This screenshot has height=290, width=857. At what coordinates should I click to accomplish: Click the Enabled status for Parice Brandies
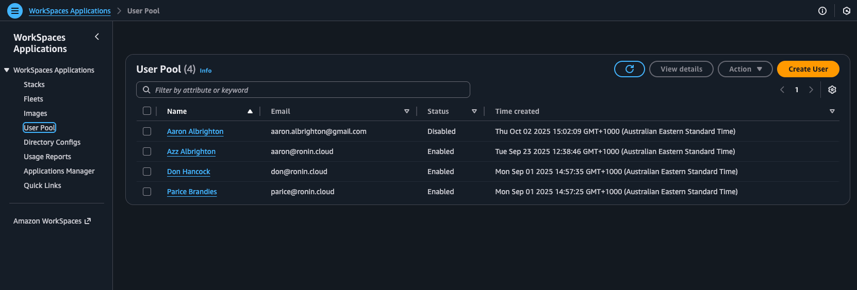(441, 192)
